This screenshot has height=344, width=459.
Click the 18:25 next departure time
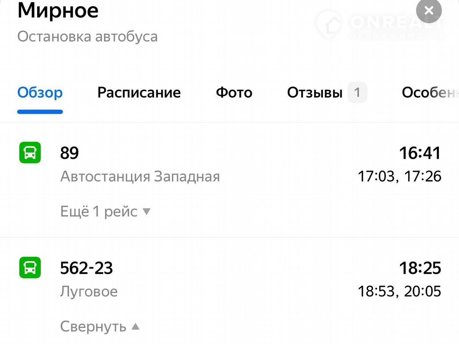coord(420,268)
